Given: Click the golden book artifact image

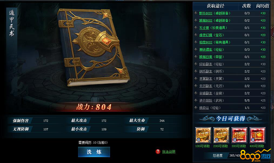Looking at the screenshot, I should coord(93,47).
